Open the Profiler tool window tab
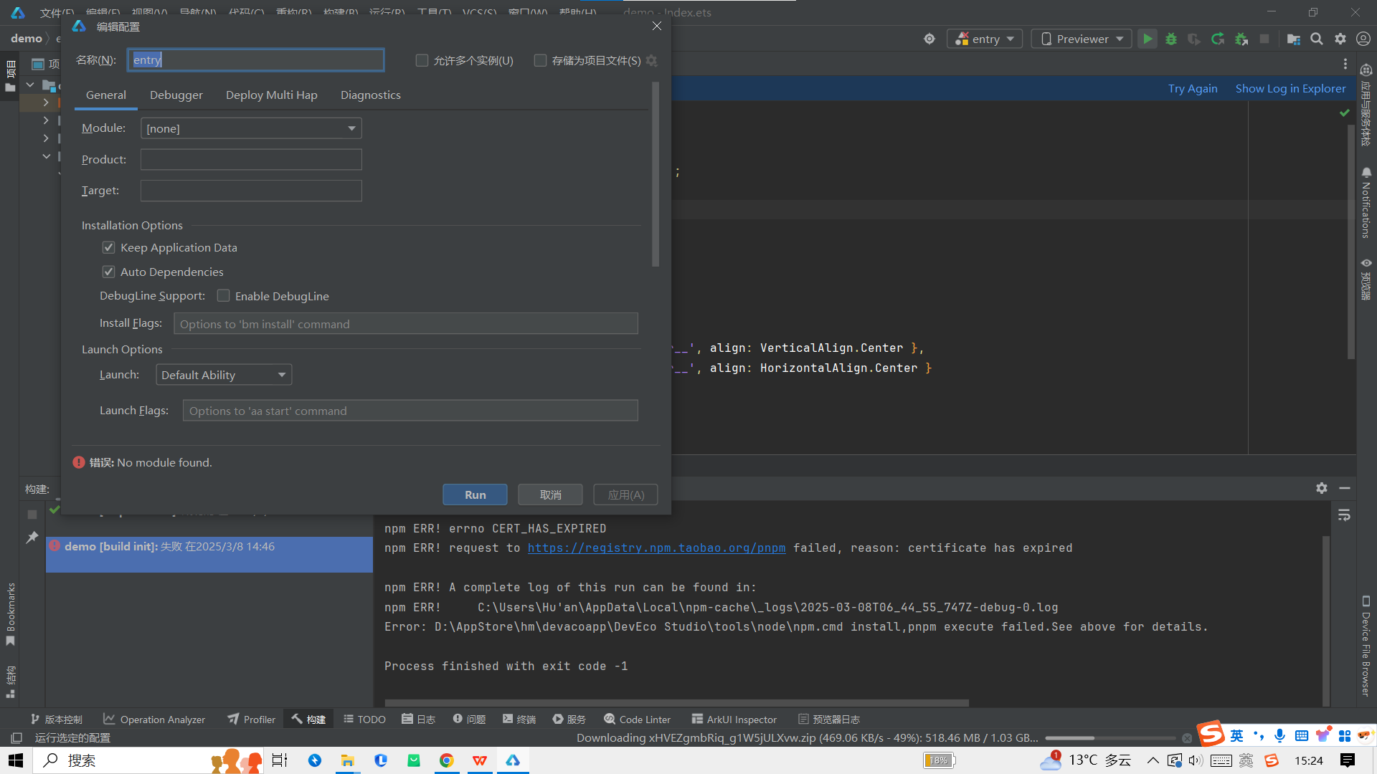This screenshot has width=1377, height=774. pos(251,720)
